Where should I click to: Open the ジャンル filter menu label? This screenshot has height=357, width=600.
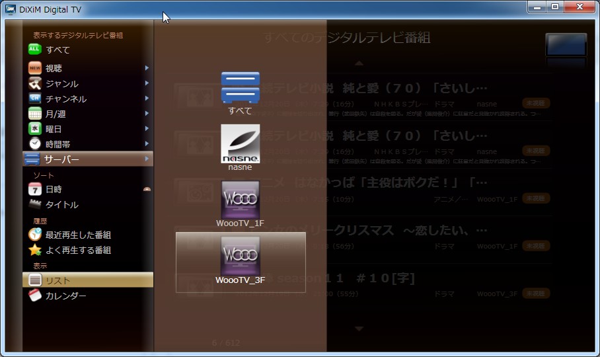[x=62, y=84]
